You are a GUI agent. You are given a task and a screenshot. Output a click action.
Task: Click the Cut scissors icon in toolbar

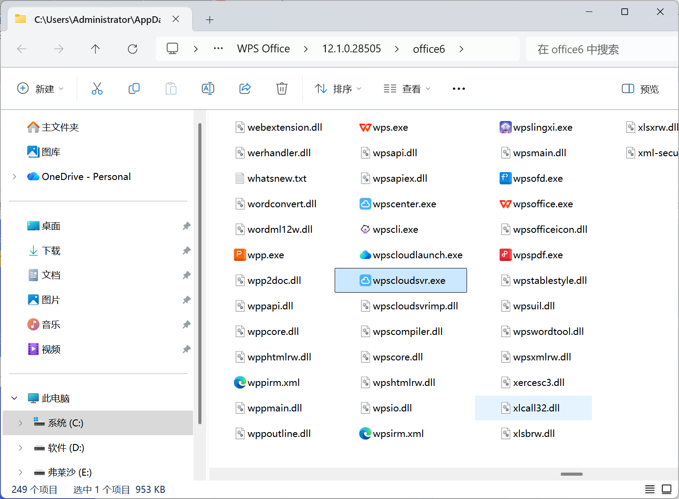(x=97, y=88)
